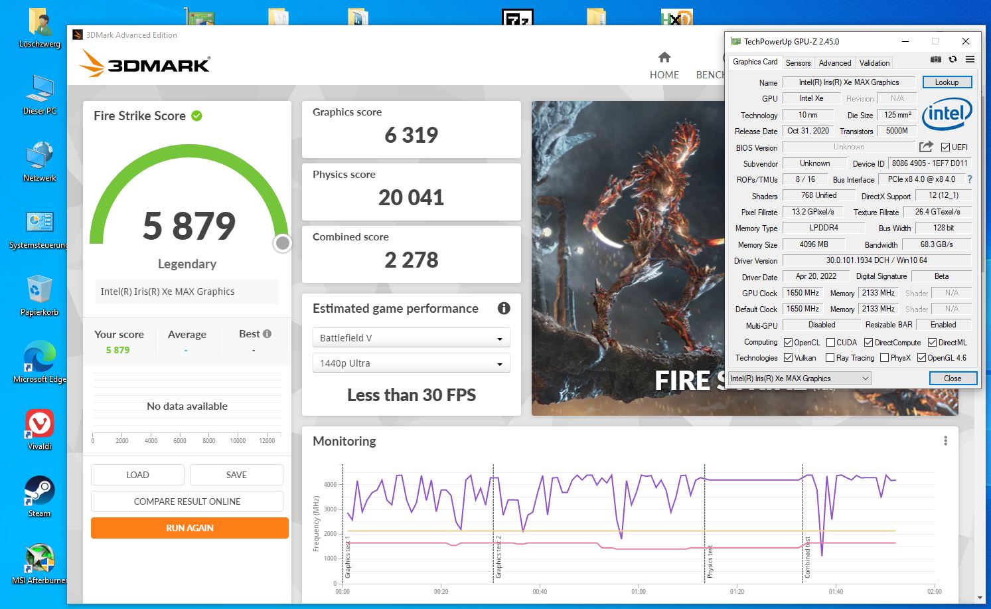Click the orange RUN AGAIN button
This screenshot has height=609, width=991.
point(190,528)
